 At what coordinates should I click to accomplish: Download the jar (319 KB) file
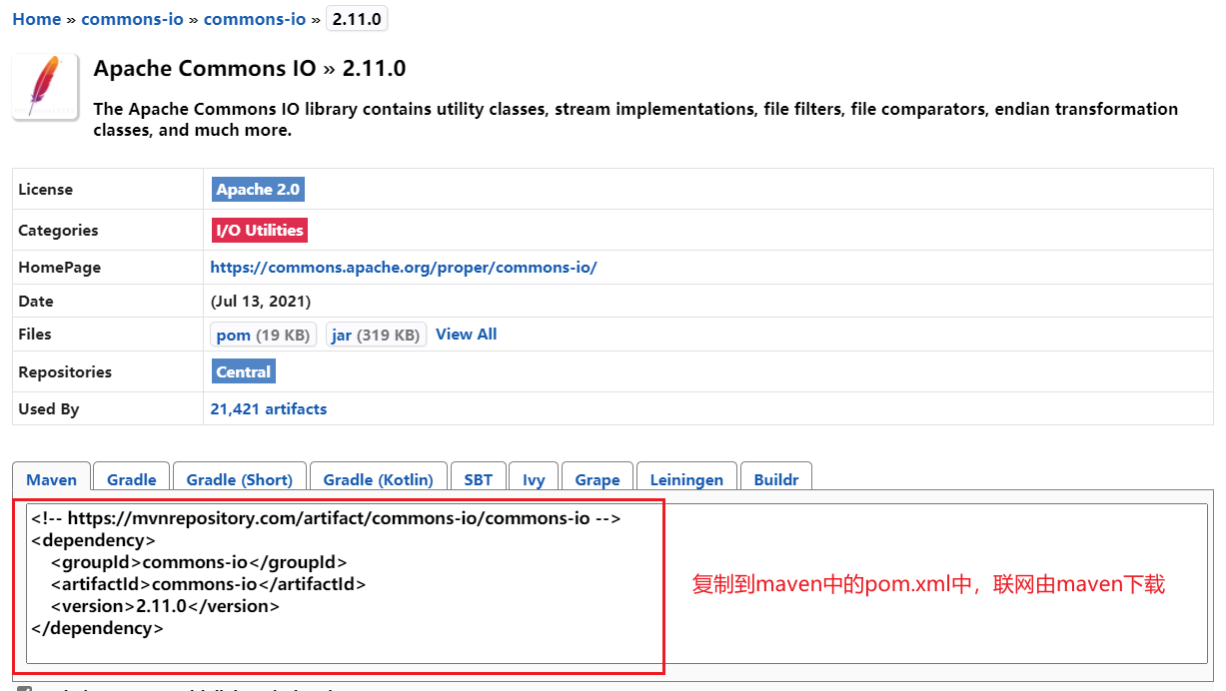(376, 335)
